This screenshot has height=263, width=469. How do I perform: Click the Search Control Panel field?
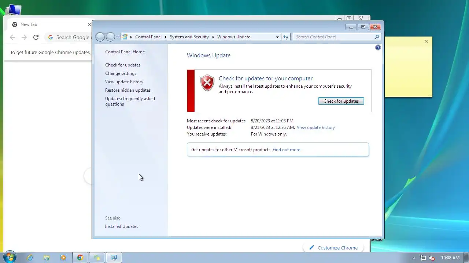tap(333, 37)
